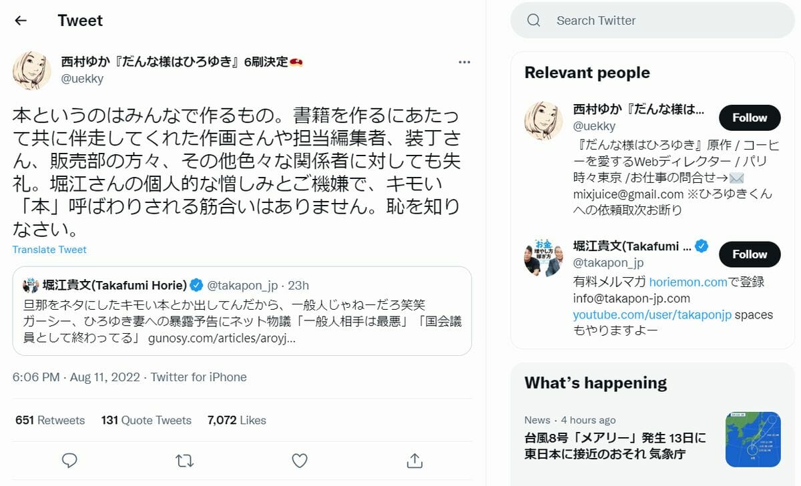
Task: Like the tweet with heart icon
Action: [300, 461]
